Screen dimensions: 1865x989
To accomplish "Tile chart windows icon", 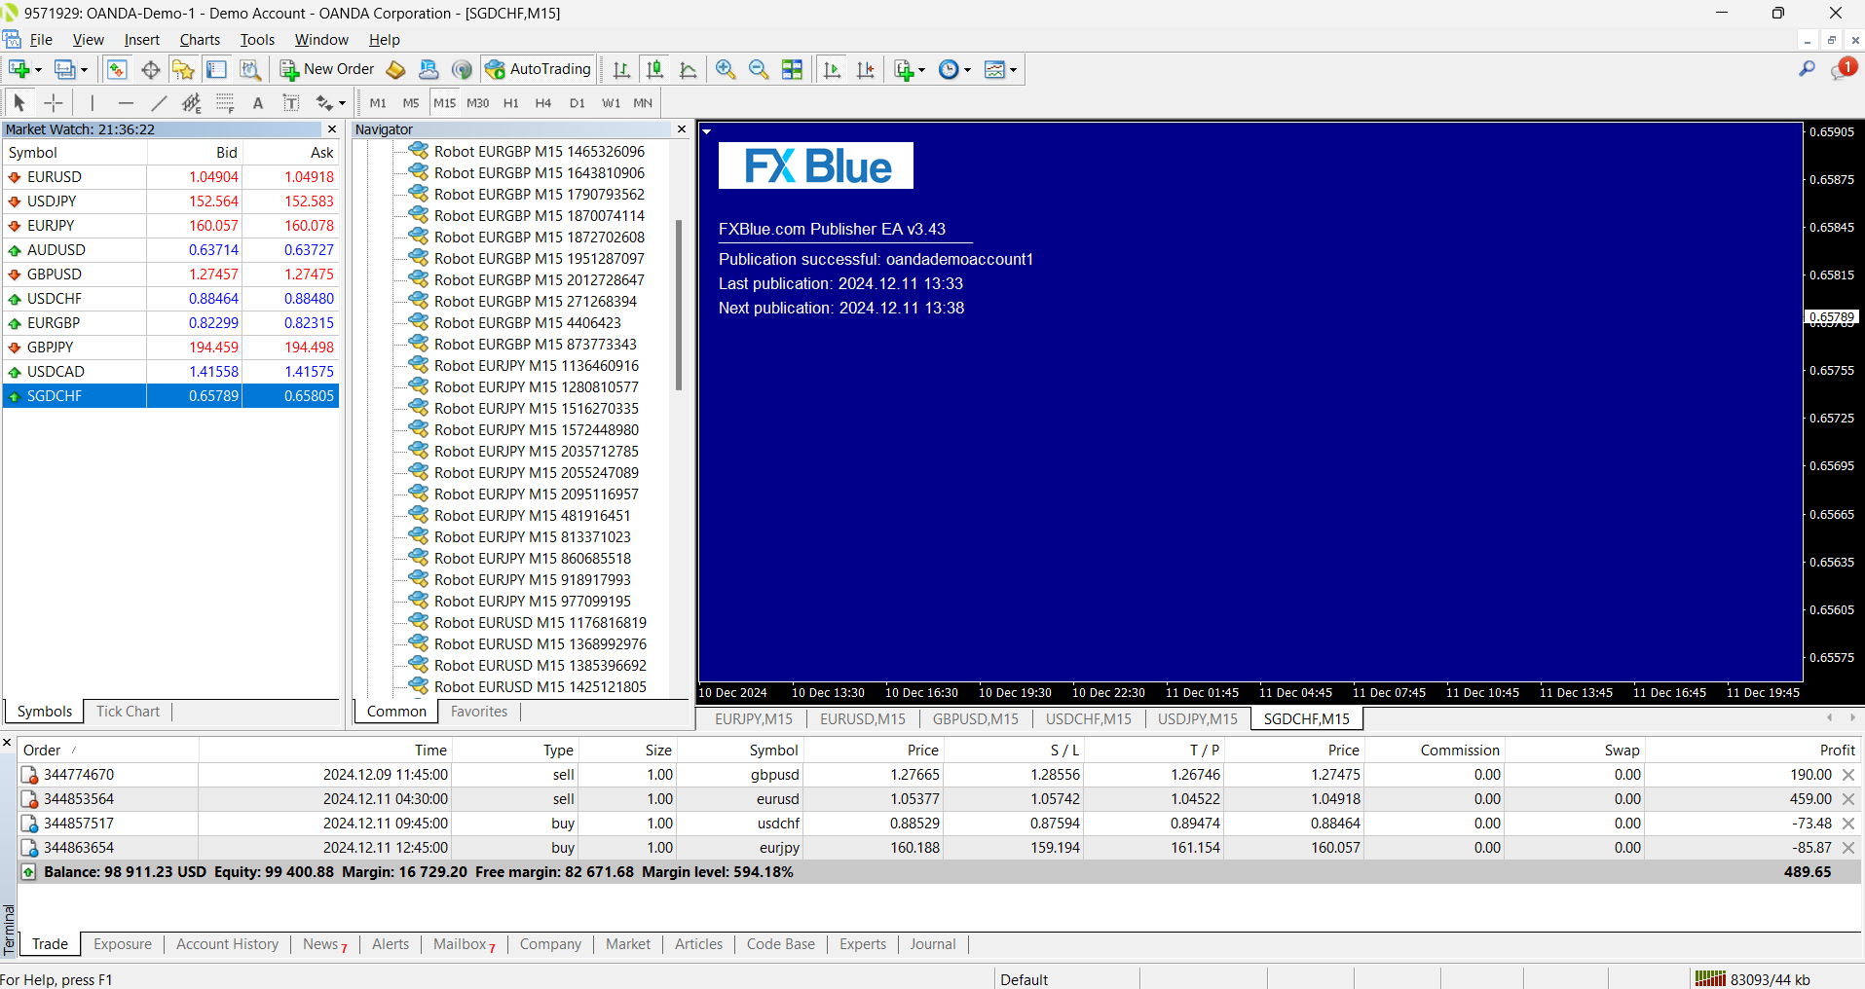I will (793, 69).
